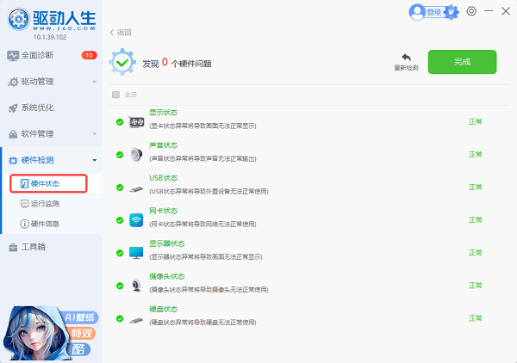
Task: Click the 显示器状态 green check
Action: (x=120, y=253)
